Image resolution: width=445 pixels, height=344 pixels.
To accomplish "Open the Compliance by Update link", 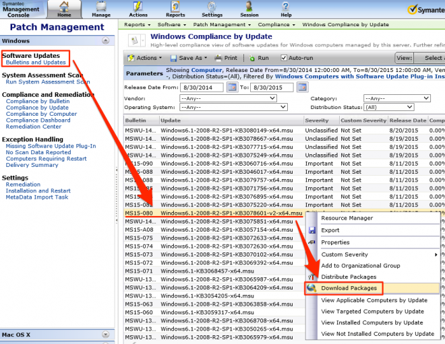I will [37, 108].
